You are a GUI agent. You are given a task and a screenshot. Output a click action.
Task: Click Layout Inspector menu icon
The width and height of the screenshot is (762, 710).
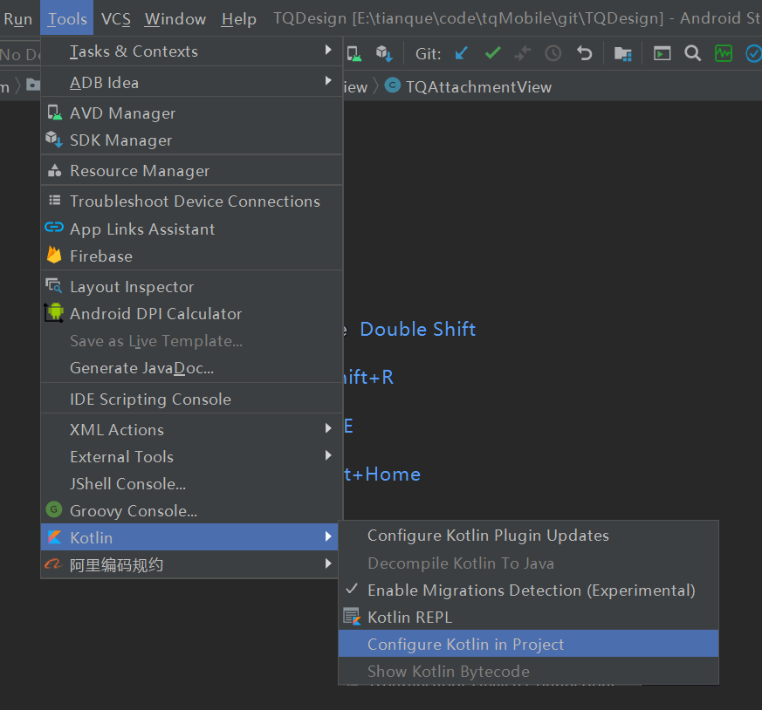53,285
